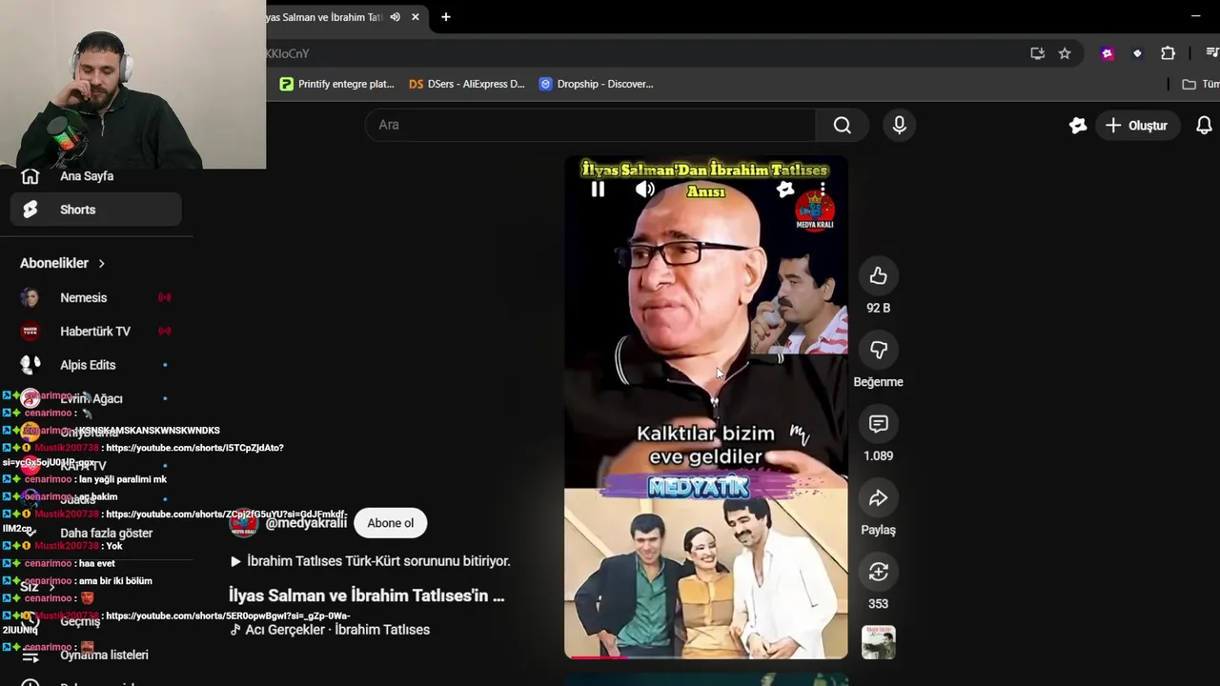Open the sound thumbnail under remix

pyautogui.click(x=878, y=642)
